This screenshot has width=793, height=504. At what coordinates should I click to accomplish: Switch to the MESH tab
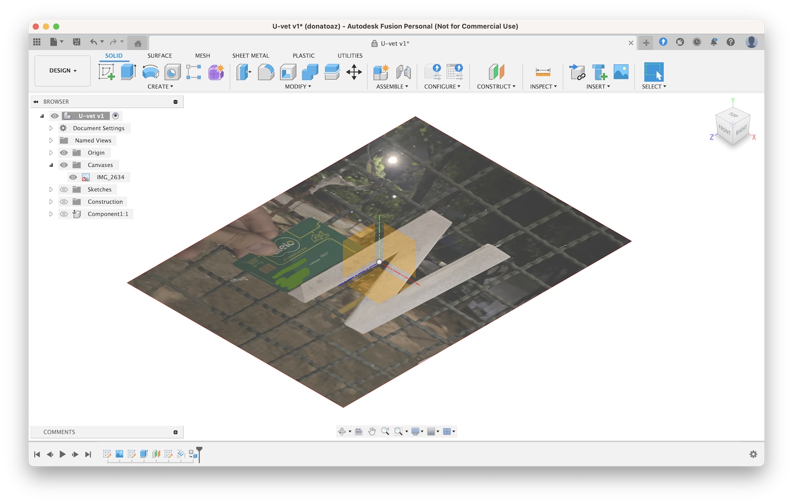(202, 56)
